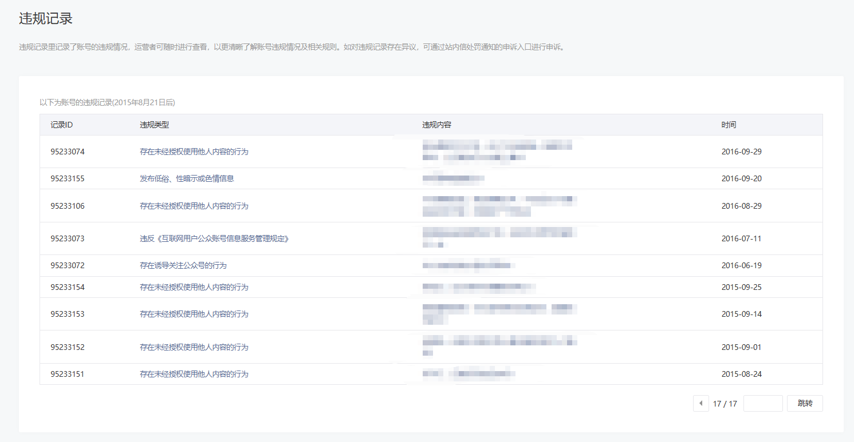
Task: Click the 时间 column header
Action: coord(729,125)
